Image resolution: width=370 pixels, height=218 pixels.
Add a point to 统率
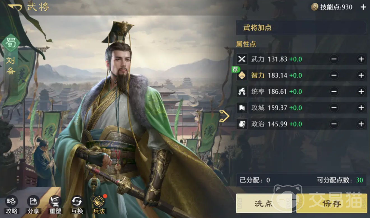tap(361, 92)
